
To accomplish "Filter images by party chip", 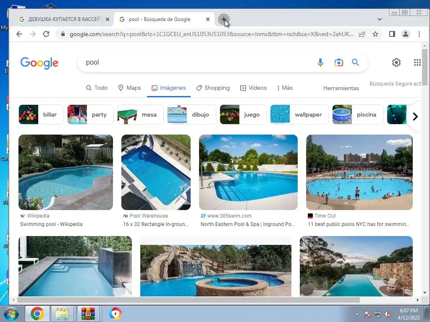I will (x=90, y=114).
